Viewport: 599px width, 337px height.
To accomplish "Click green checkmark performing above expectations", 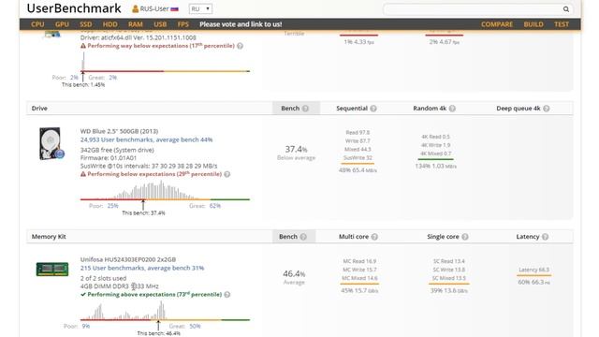I will tap(83, 295).
